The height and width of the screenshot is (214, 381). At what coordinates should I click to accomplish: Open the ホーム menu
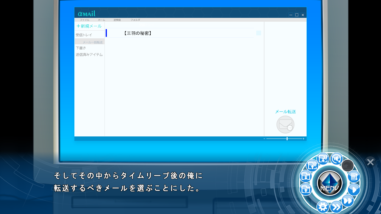[x=102, y=20]
